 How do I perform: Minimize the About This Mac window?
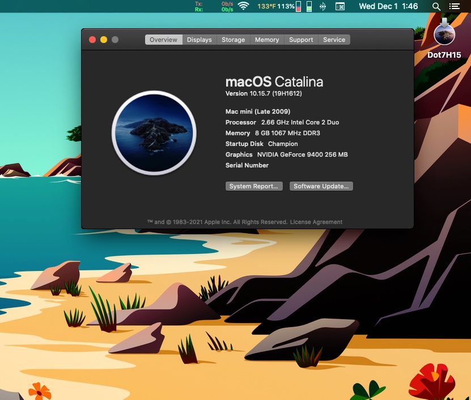104,40
